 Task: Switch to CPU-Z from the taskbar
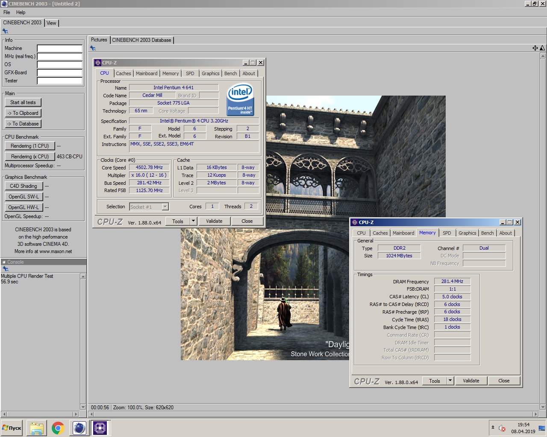[x=100, y=428]
